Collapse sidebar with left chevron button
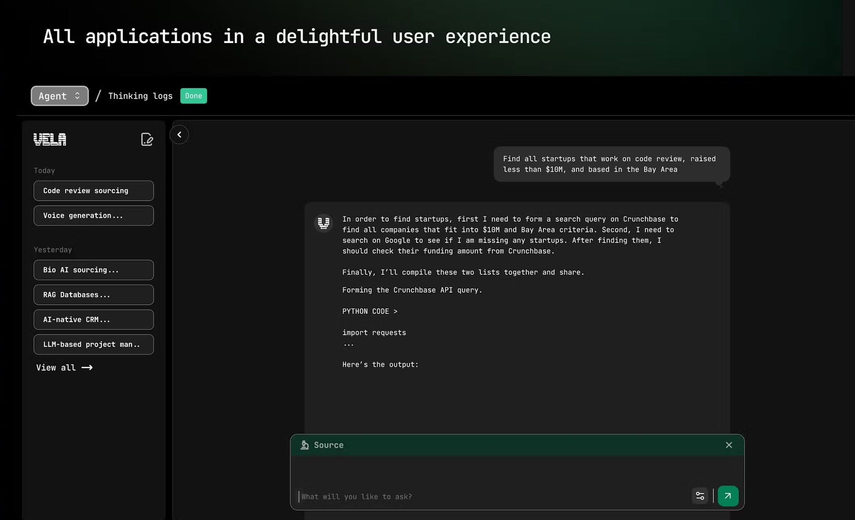 pos(179,135)
